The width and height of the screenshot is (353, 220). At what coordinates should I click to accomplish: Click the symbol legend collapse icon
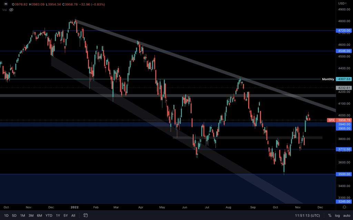point(6,4)
